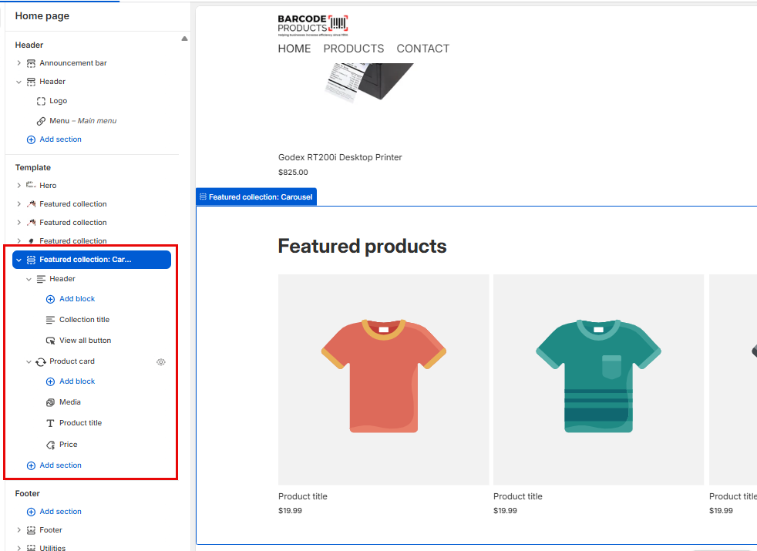The height and width of the screenshot is (551, 757).
Task: Collapse the Product card block group
Action: [29, 361]
